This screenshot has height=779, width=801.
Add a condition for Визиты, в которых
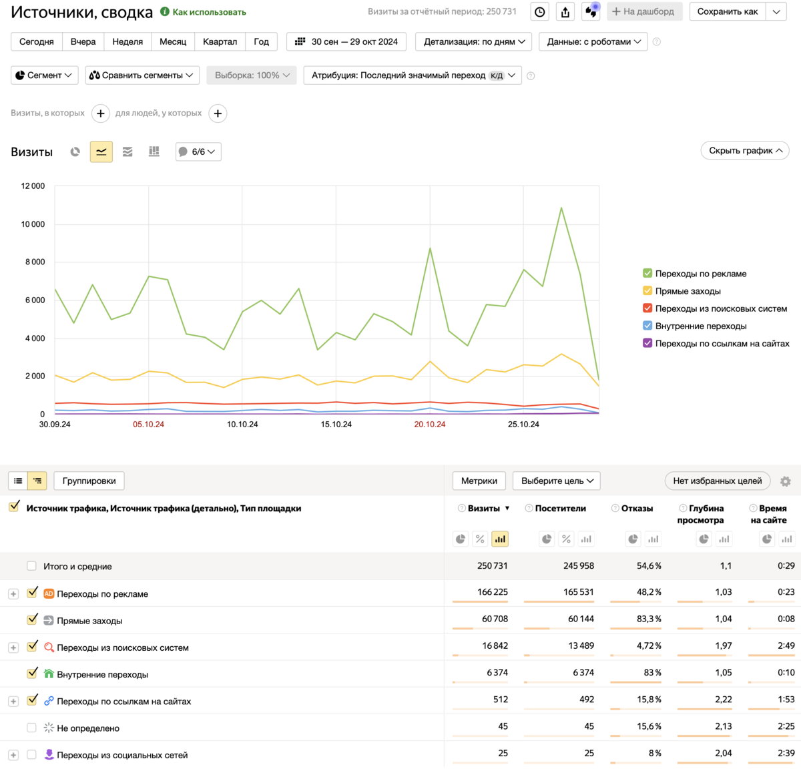tap(100, 113)
